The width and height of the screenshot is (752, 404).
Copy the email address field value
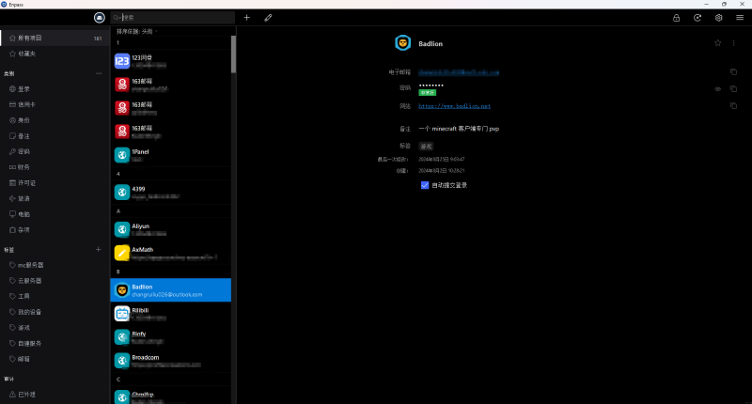coord(733,71)
